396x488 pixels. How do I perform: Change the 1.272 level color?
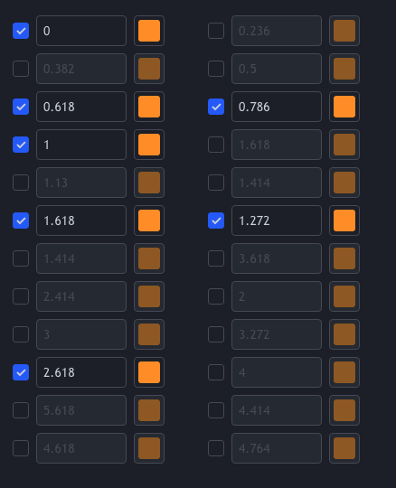point(344,221)
